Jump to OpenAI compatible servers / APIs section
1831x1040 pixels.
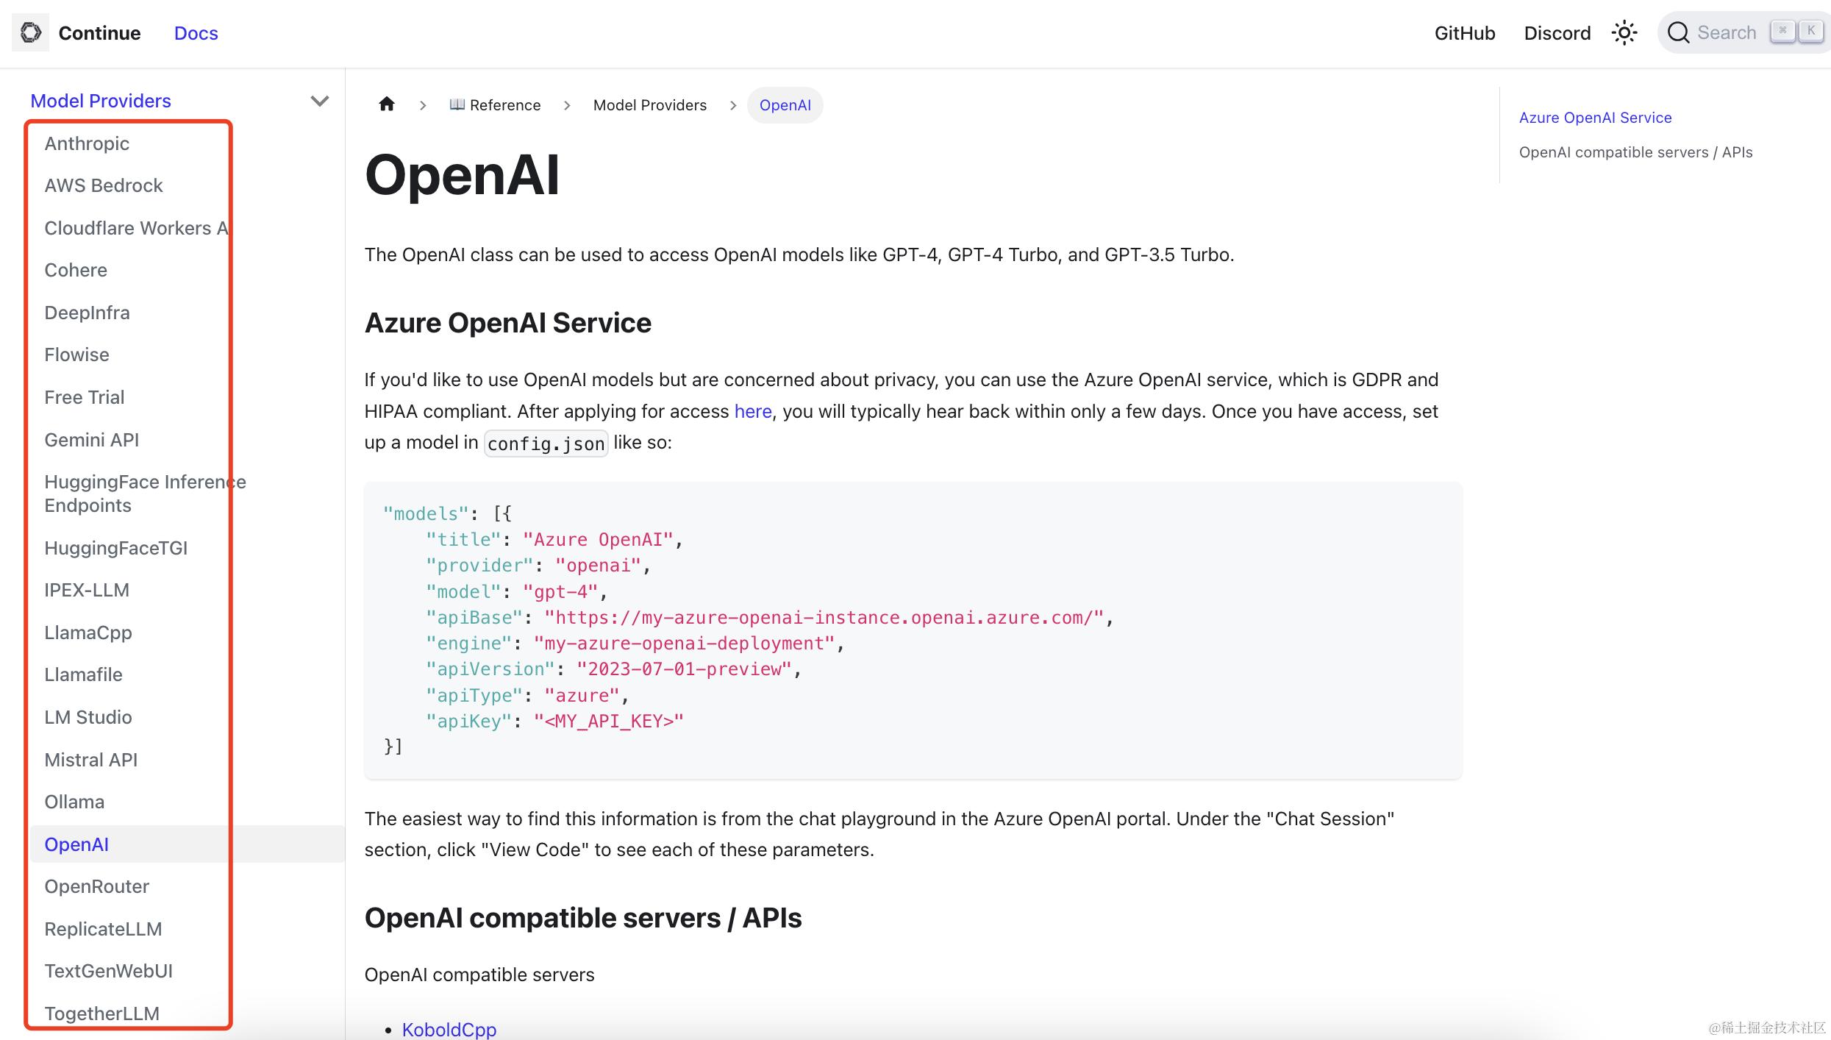click(1635, 152)
